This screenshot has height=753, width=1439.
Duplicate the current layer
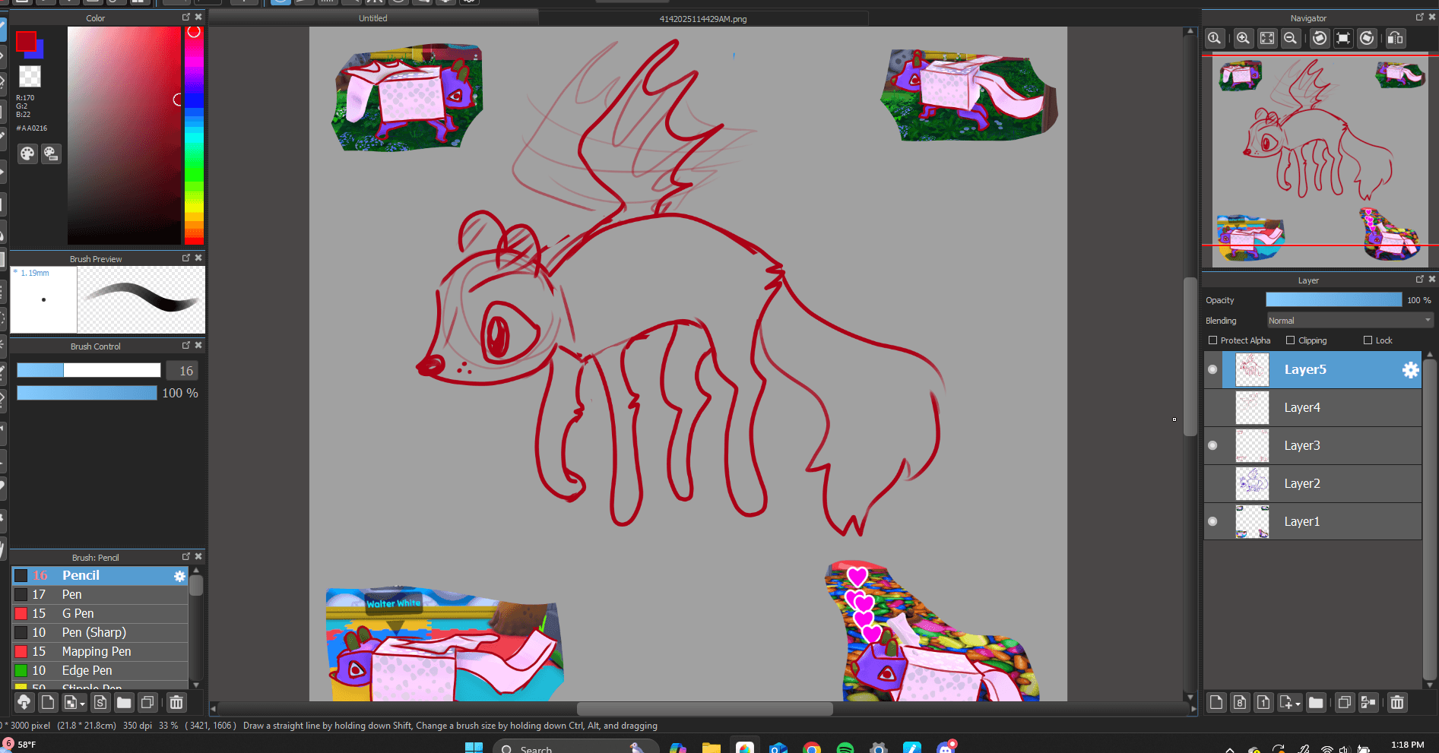pyautogui.click(x=1344, y=703)
